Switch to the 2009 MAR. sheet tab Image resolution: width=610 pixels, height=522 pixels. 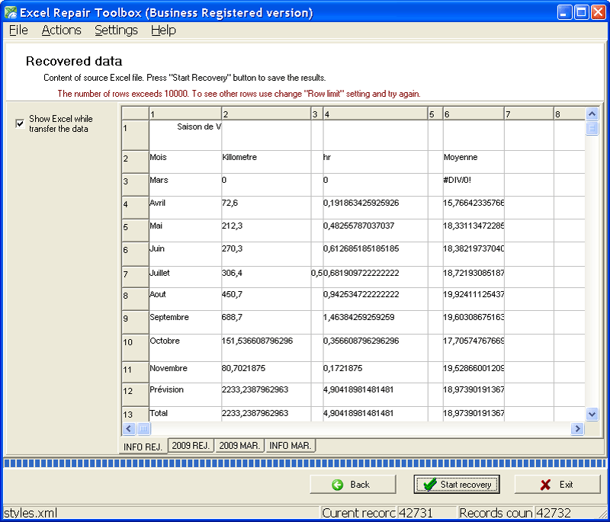point(239,446)
